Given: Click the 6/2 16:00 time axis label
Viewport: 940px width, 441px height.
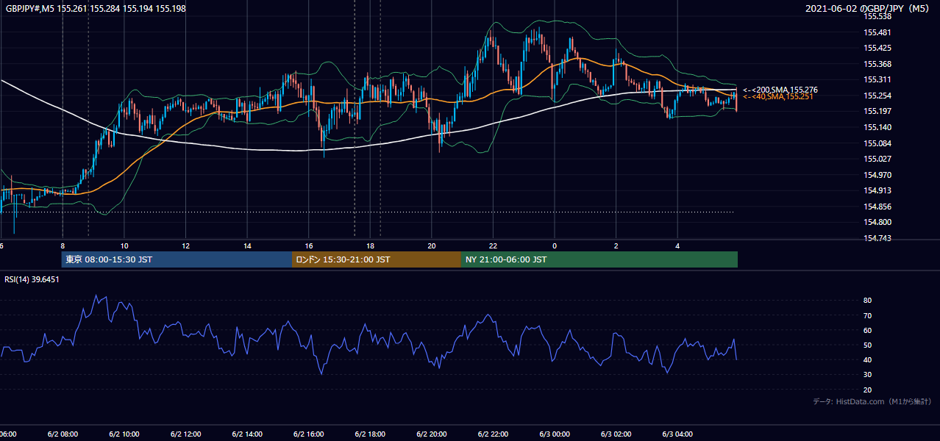Looking at the screenshot, I should pyautogui.click(x=308, y=434).
